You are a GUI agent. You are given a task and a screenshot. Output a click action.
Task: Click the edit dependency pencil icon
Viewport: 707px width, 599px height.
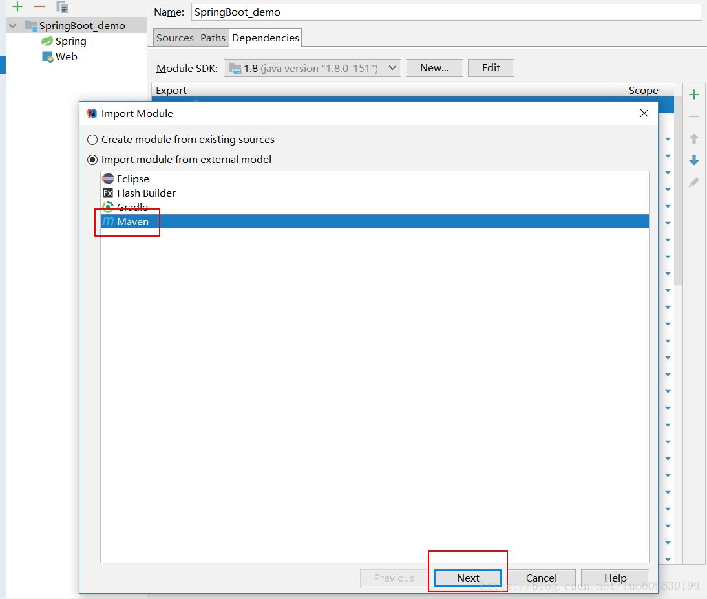[694, 182]
